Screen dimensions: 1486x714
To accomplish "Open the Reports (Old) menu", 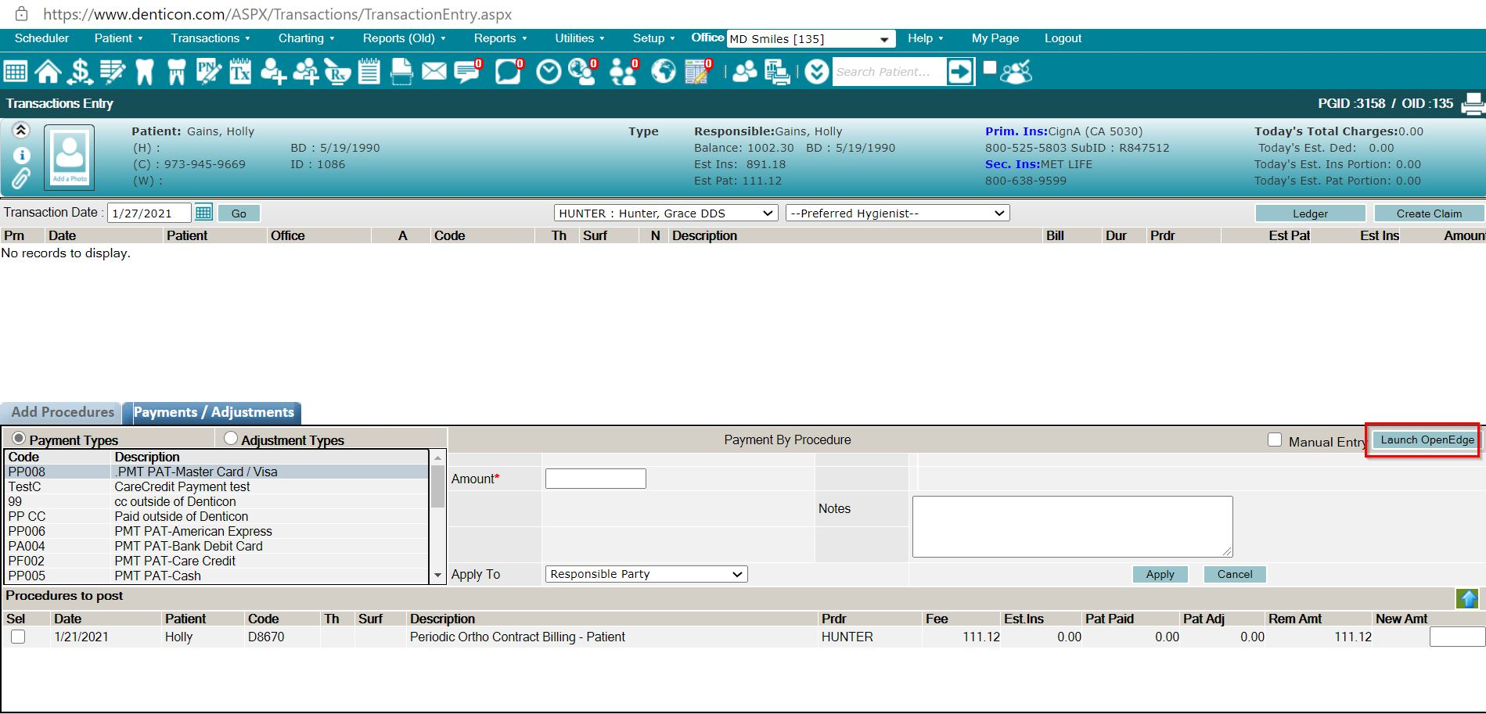I will 405,38.
